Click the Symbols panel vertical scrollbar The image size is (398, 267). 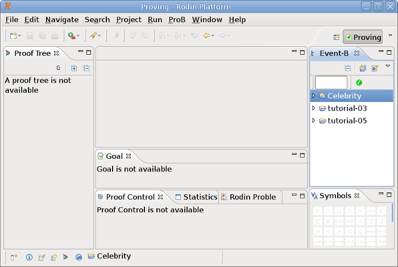(x=392, y=213)
